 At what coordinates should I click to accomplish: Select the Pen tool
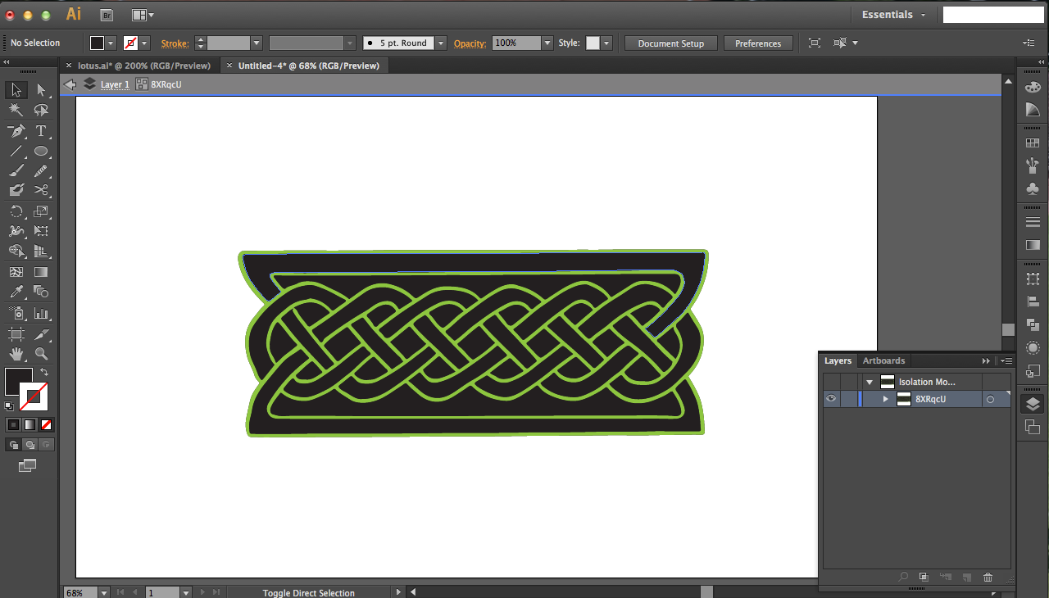[x=16, y=131]
